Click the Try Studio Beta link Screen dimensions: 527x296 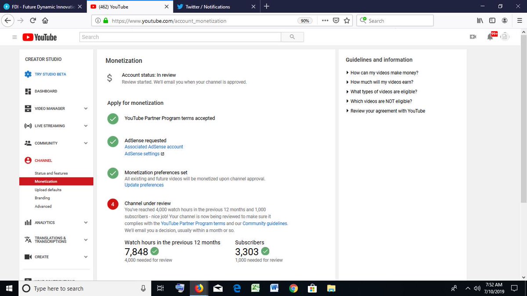tap(50, 74)
